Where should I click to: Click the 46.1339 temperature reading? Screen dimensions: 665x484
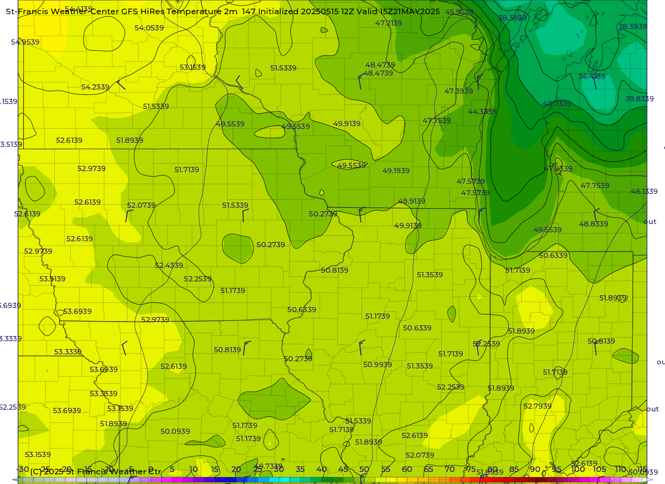(644, 192)
